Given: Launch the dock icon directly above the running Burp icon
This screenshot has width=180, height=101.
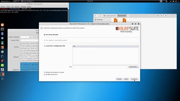Looking at the screenshot, I should 2,70.
